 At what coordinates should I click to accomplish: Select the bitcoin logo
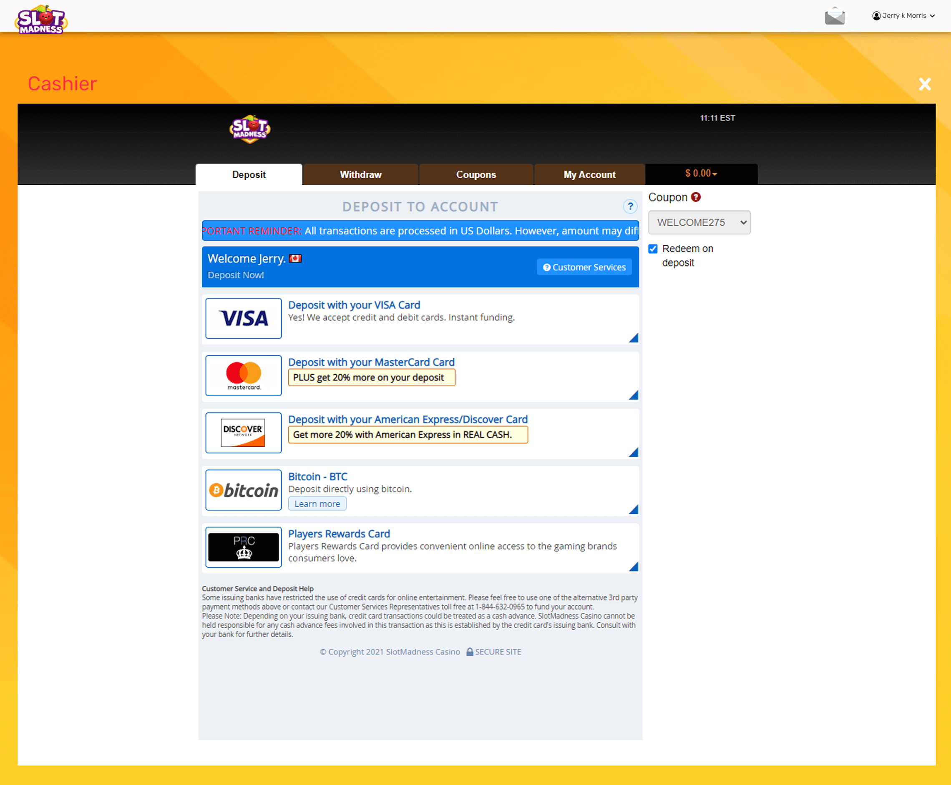point(244,490)
